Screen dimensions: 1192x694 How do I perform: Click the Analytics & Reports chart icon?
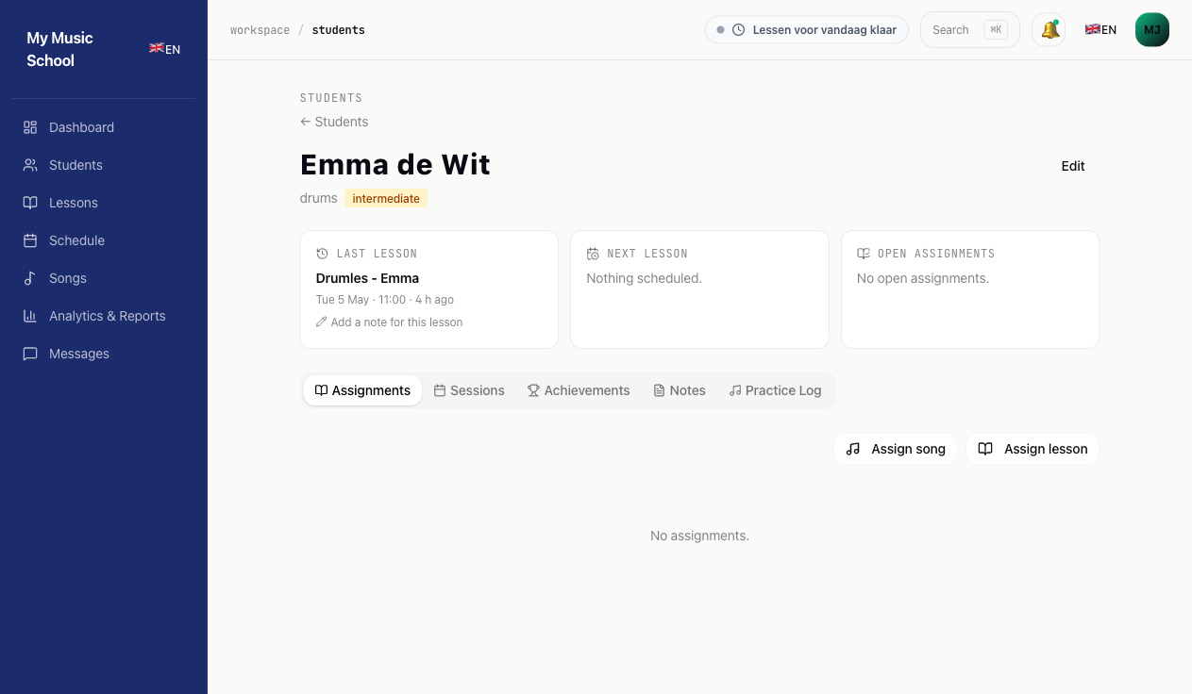click(x=30, y=316)
